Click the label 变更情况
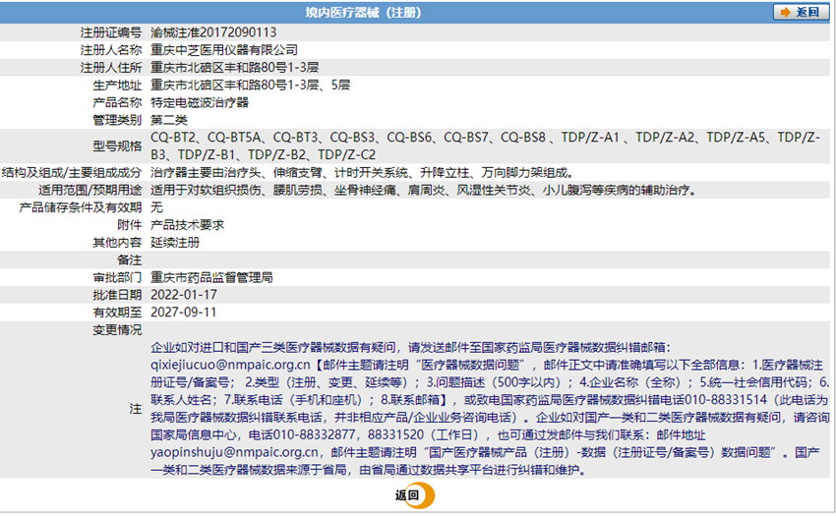Image resolution: width=836 pixels, height=516 pixels. click(117, 330)
